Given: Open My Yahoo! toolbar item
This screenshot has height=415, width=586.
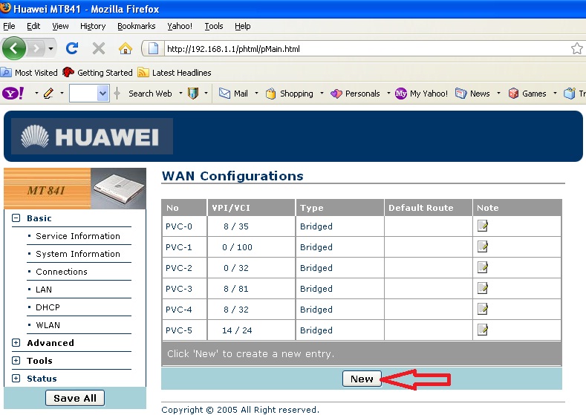Looking at the screenshot, I should coord(421,94).
